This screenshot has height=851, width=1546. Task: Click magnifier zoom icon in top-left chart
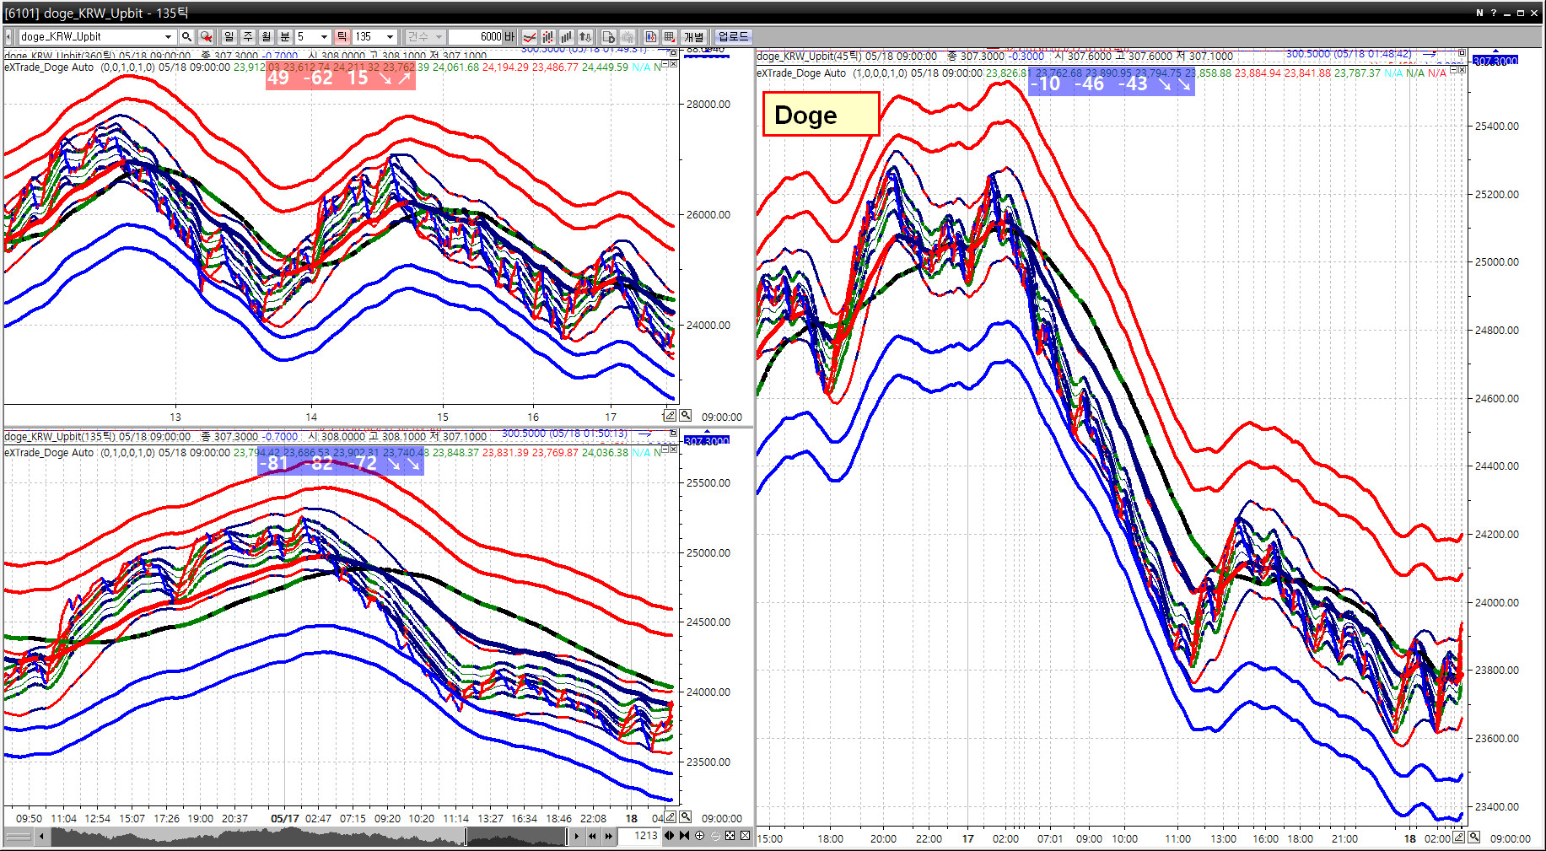tap(686, 416)
